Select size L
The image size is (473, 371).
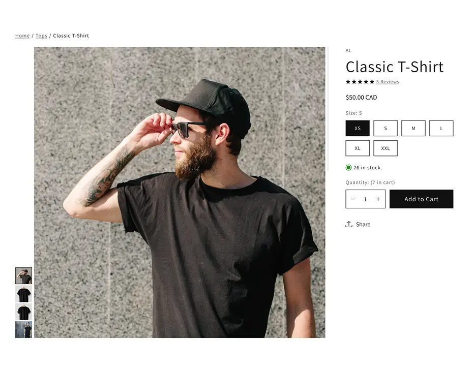click(x=441, y=128)
